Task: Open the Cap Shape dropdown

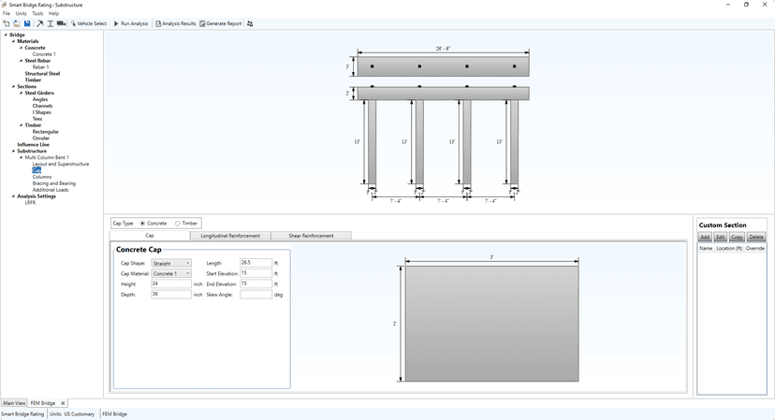Action: click(171, 263)
